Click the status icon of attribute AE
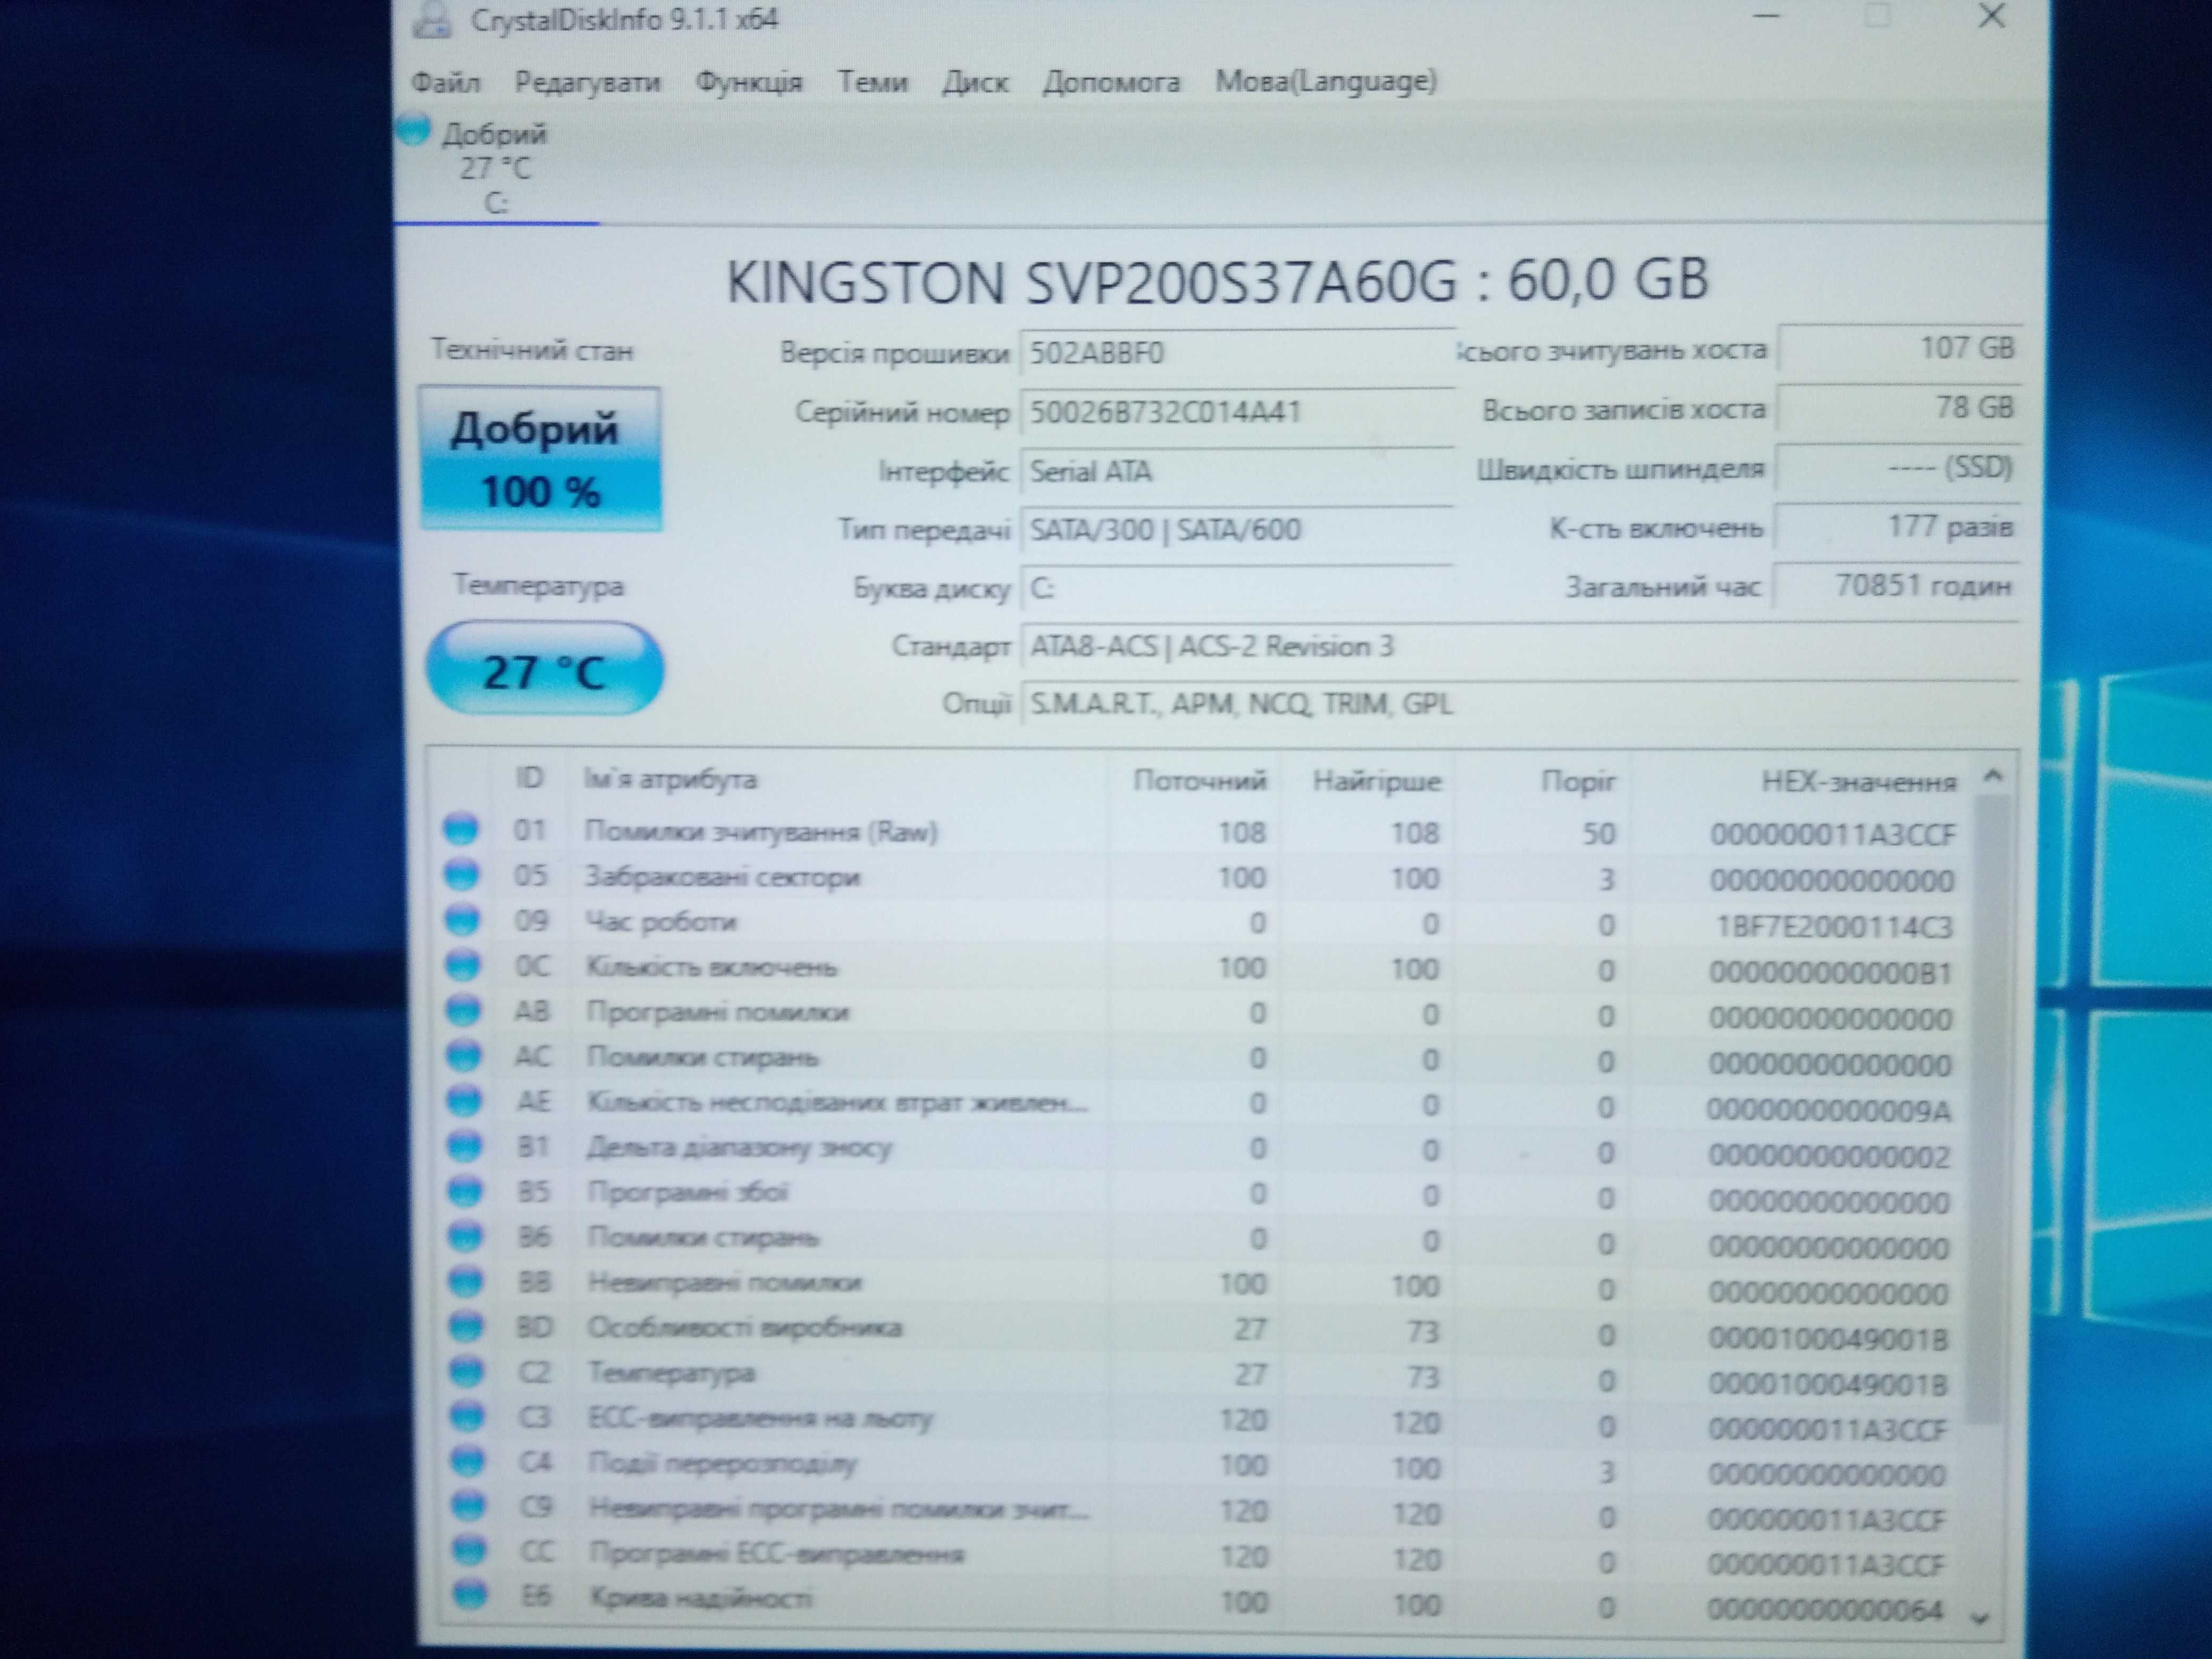 (464, 1100)
